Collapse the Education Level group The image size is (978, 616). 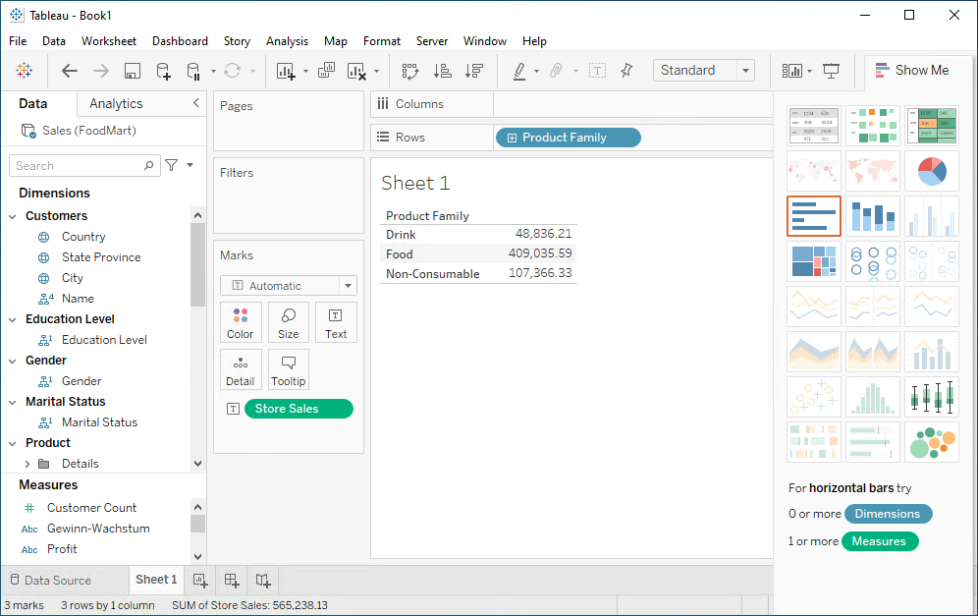click(x=13, y=319)
